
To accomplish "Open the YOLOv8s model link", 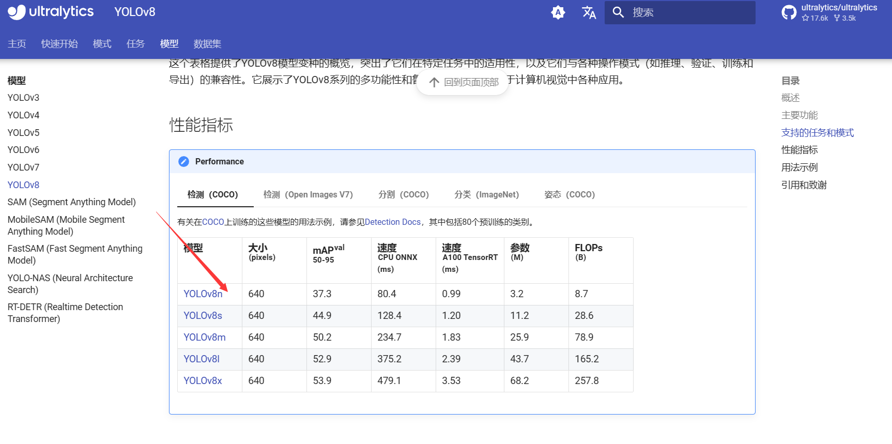I will click(203, 316).
